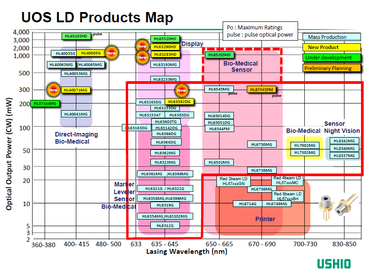Click the green Under development legend swatch
Screen dimensions: 365x273
(x=332, y=58)
